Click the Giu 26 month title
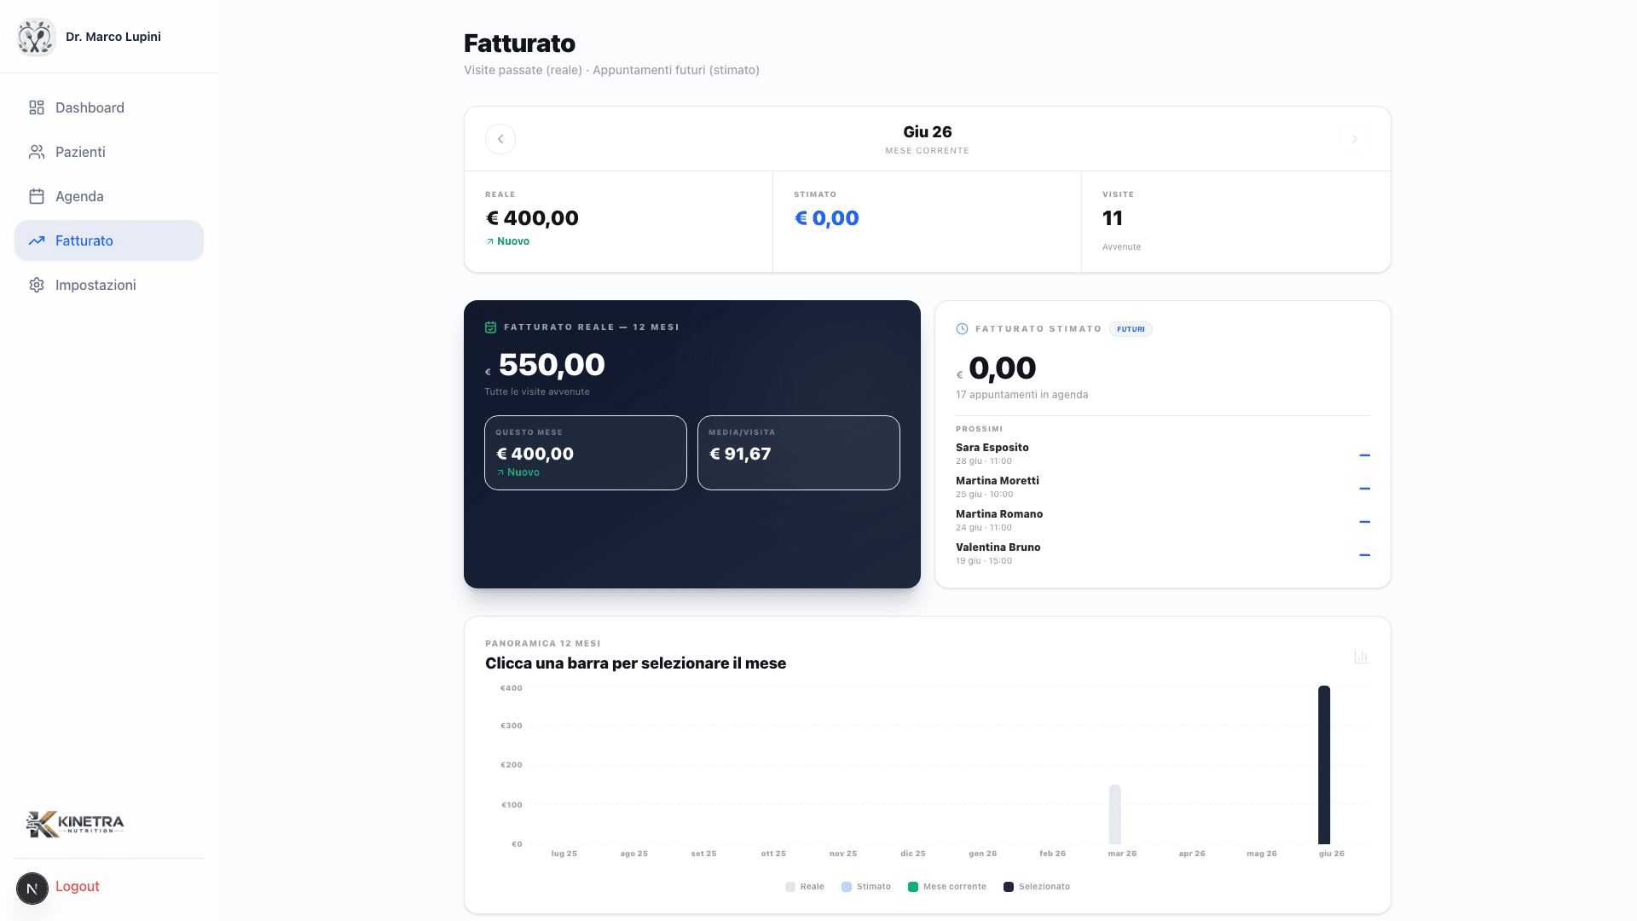 coord(928,132)
